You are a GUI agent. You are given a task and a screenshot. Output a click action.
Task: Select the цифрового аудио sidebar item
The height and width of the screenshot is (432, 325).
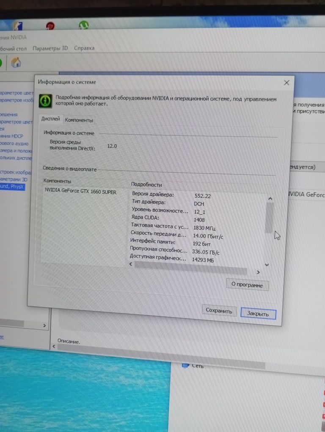14,144
